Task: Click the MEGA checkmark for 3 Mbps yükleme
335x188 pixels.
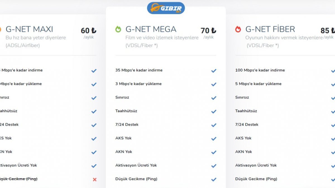Action: coord(214,84)
